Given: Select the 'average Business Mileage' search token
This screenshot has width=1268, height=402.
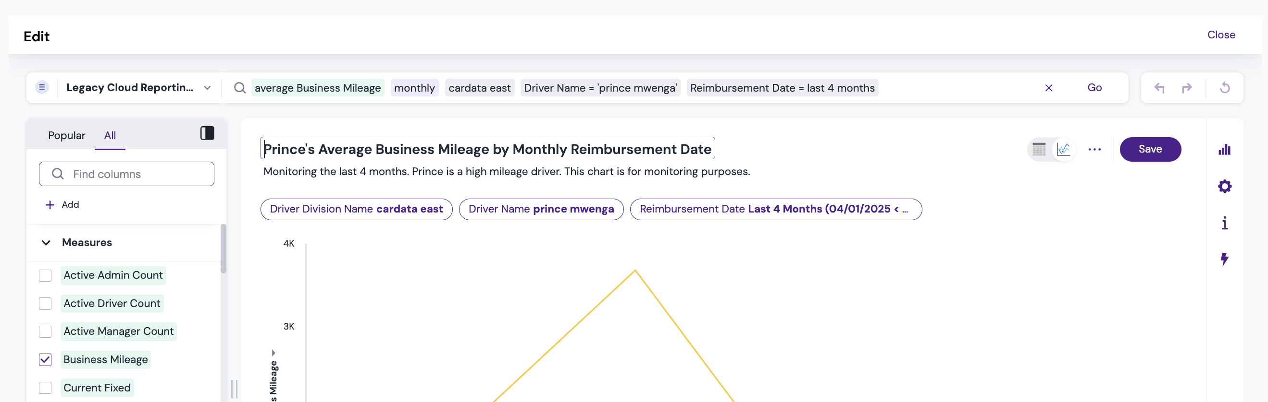Looking at the screenshot, I should pyautogui.click(x=318, y=88).
